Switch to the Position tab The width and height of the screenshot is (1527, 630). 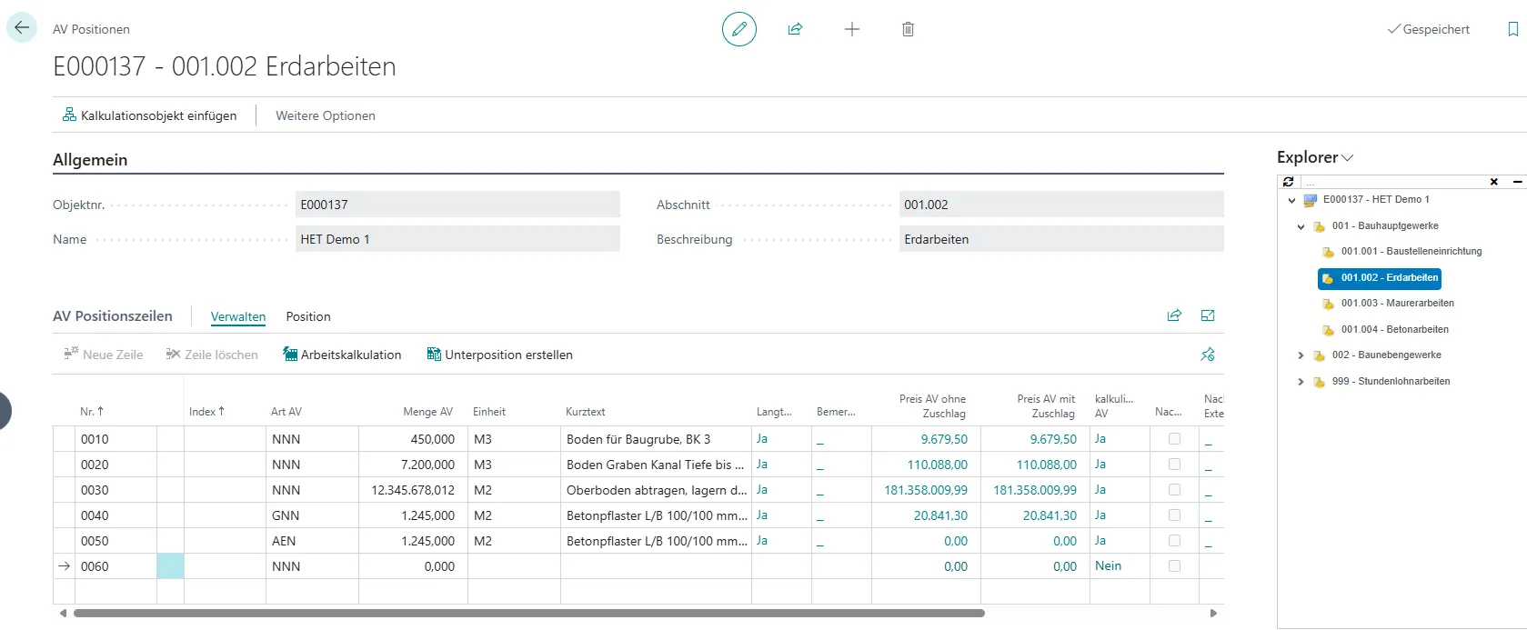click(x=308, y=316)
